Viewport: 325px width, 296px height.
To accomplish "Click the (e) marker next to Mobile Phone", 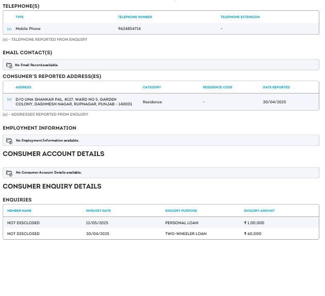I will [9, 28].
